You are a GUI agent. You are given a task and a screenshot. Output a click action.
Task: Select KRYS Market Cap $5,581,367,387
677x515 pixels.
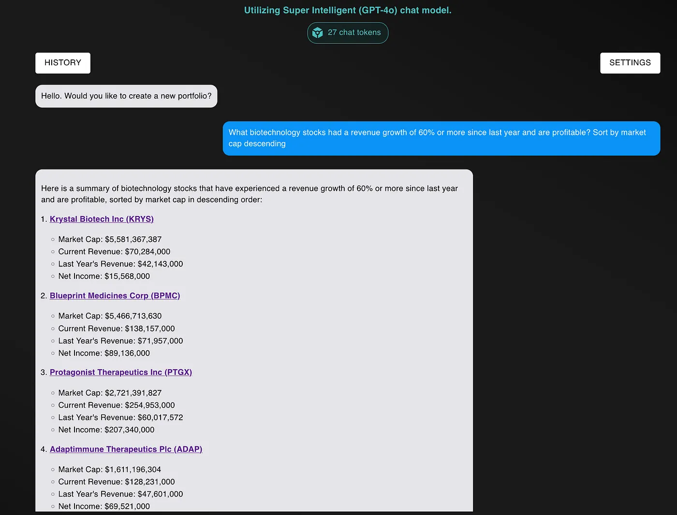coord(110,239)
